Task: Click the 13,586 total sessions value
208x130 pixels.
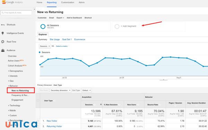Action: 96,111
